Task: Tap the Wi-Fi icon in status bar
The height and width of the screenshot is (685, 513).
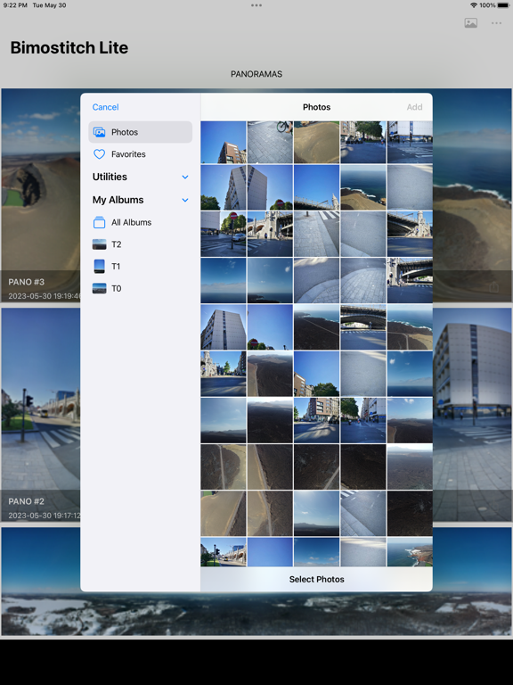Action: 474,5
